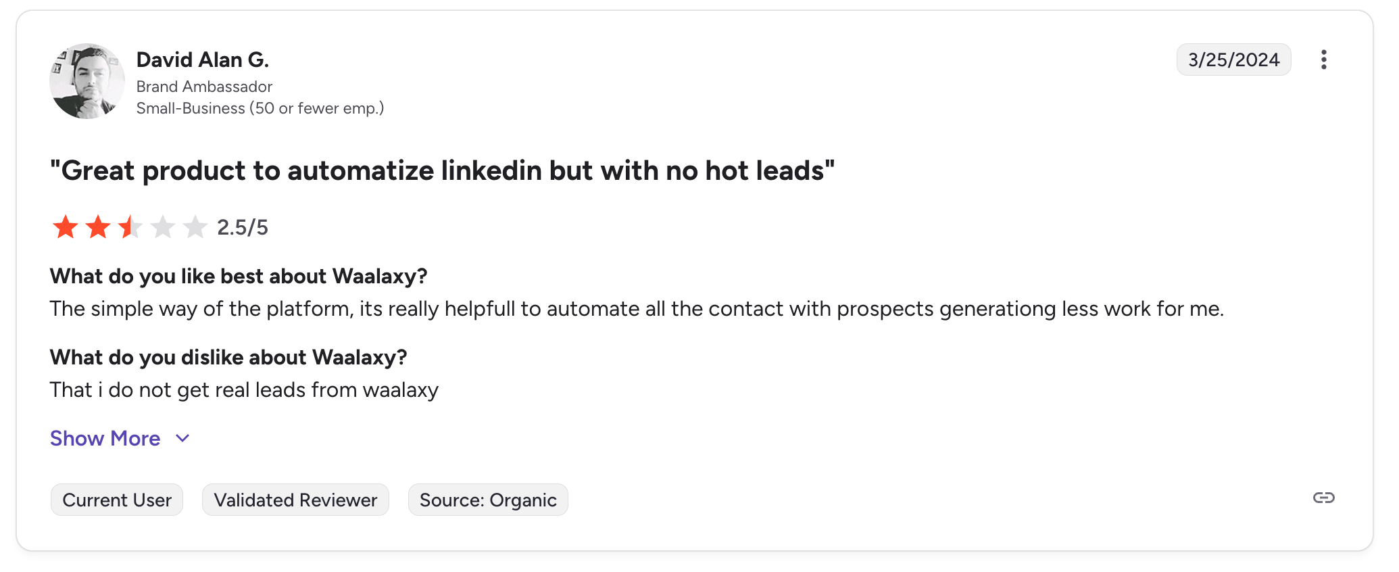
Task: Click the fifth gray empty star
Action: pos(195,227)
